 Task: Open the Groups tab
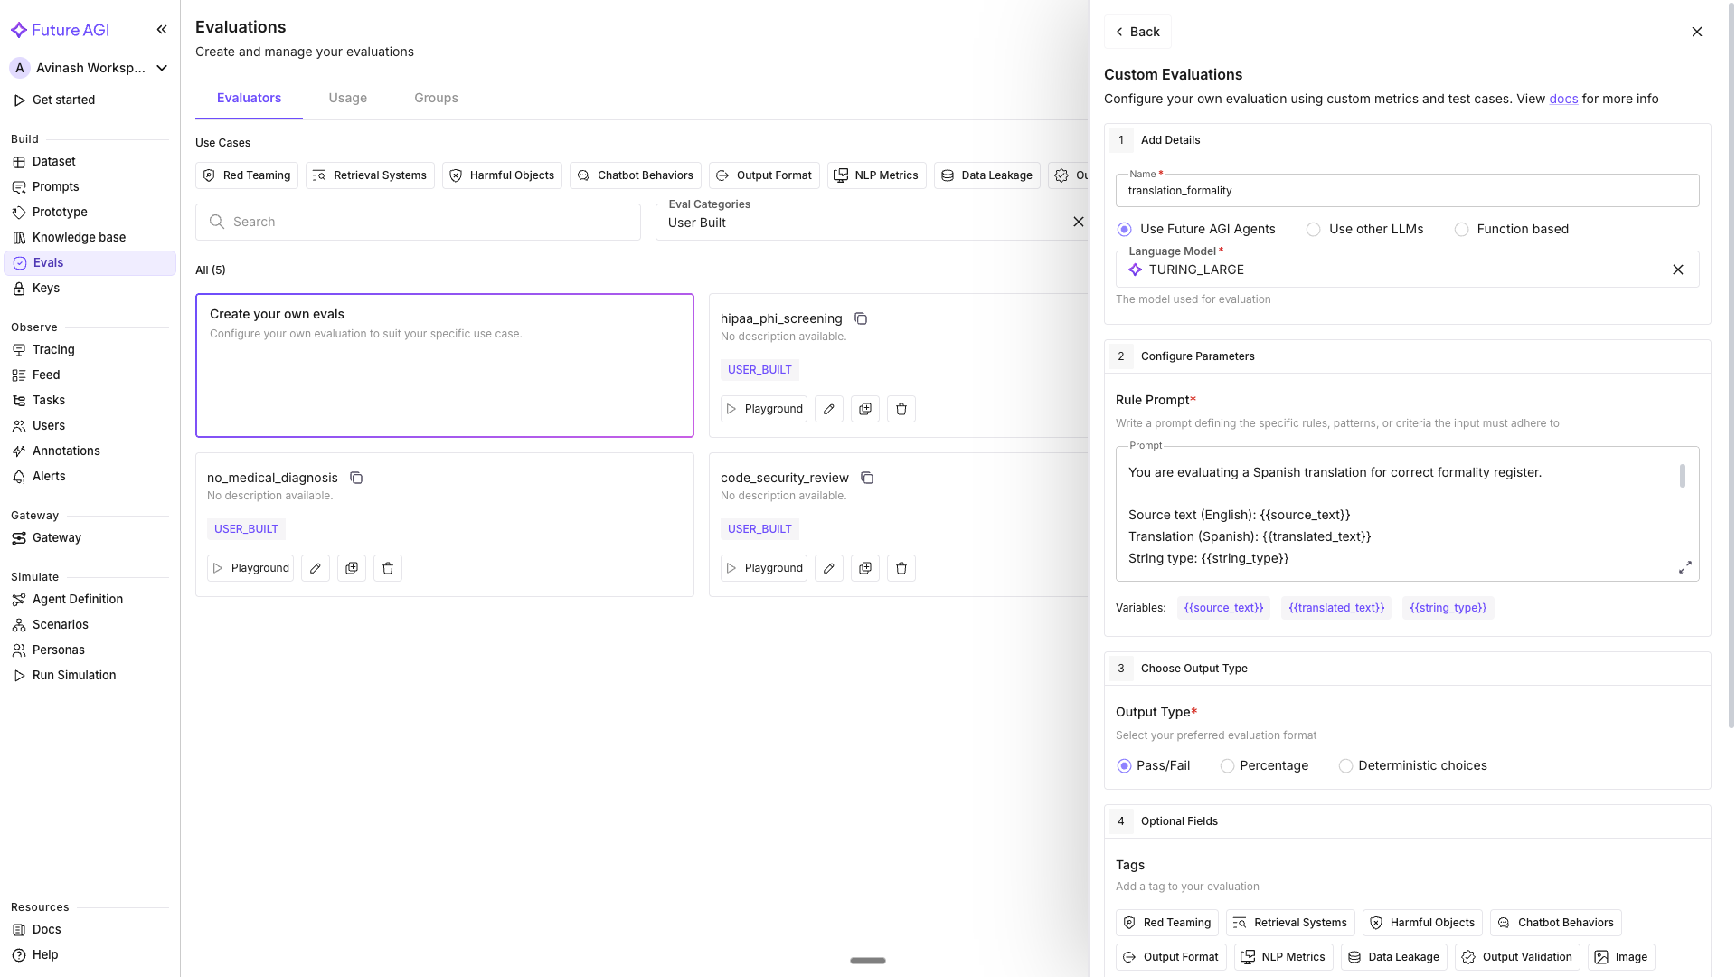point(436,98)
